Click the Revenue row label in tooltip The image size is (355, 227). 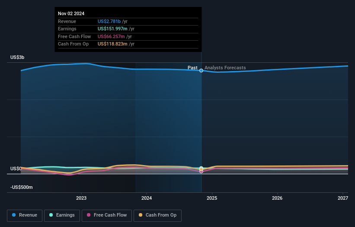[67, 21]
